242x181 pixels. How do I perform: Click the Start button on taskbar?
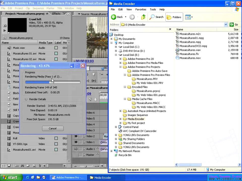coord(11,177)
